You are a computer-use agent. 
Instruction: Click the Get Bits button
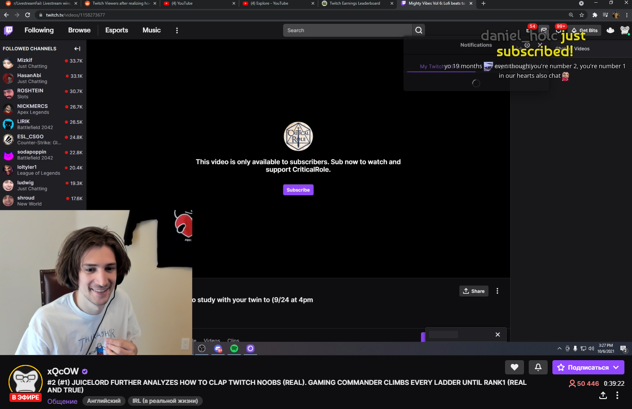click(x=584, y=30)
